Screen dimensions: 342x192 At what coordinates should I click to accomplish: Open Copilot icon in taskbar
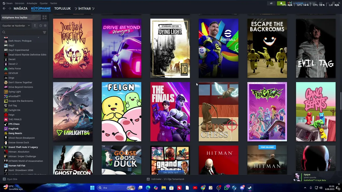point(156,188)
